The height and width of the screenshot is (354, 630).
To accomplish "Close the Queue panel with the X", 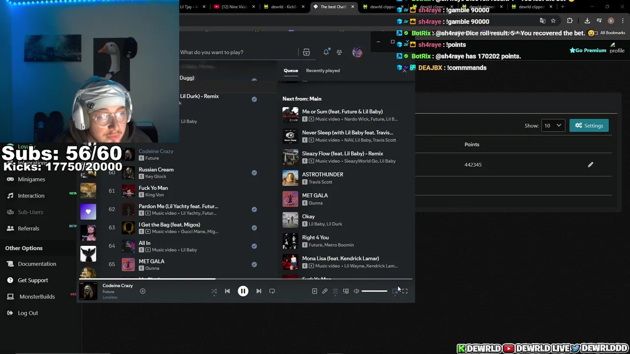I will 405,71.
